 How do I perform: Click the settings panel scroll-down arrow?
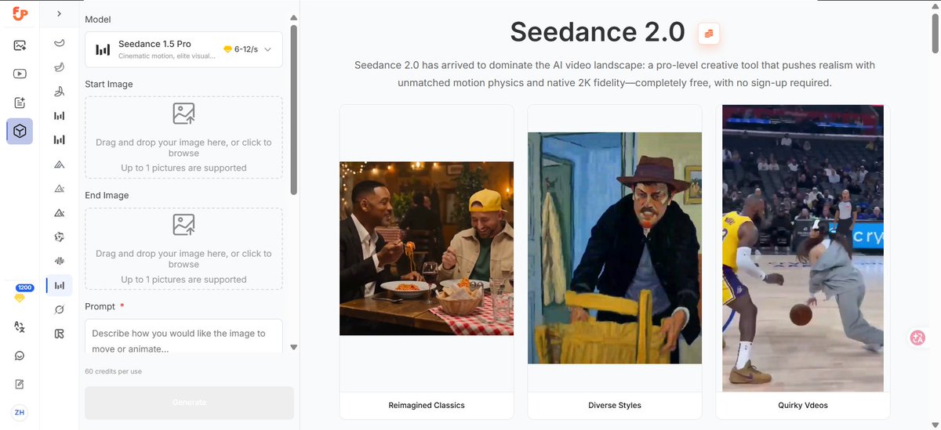[294, 347]
